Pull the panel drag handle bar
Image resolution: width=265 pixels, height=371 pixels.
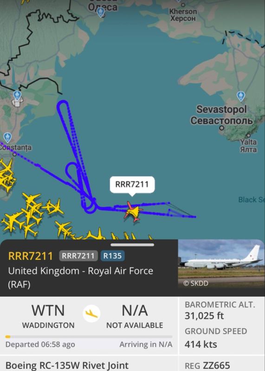coord(132,245)
